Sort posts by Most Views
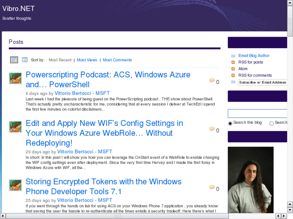The image size is (293, 219). pyautogui.click(x=87, y=60)
